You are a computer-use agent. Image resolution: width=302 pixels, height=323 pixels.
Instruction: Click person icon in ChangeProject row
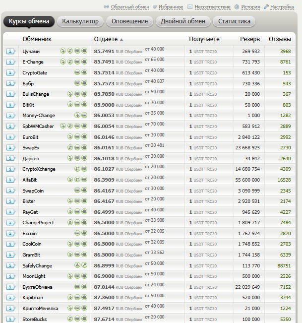click(70, 222)
